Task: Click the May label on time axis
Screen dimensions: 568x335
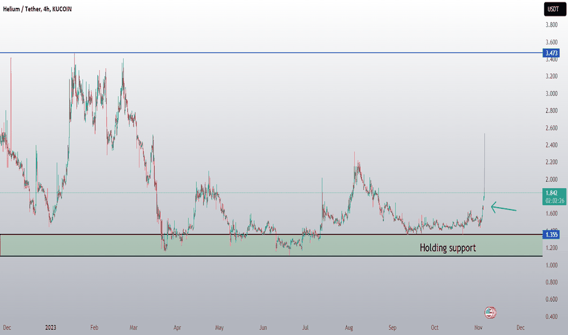Action: tap(219, 328)
